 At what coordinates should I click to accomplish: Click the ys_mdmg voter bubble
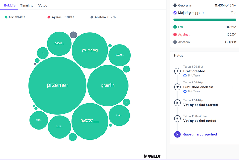tap(90, 50)
